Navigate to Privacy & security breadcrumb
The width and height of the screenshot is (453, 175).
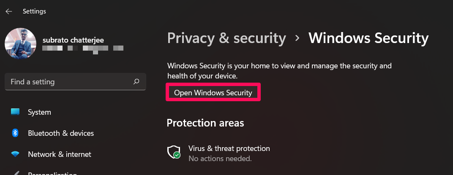point(226,38)
